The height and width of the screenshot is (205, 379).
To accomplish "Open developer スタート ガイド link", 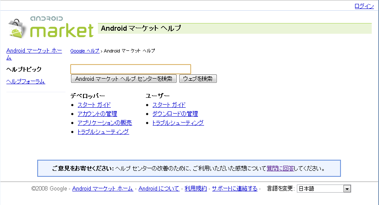I will [x=94, y=105].
